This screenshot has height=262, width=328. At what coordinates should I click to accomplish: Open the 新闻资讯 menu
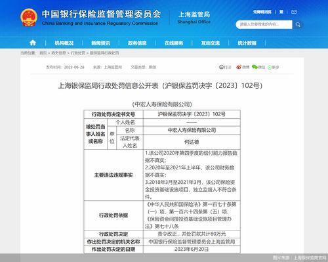click(x=100, y=43)
